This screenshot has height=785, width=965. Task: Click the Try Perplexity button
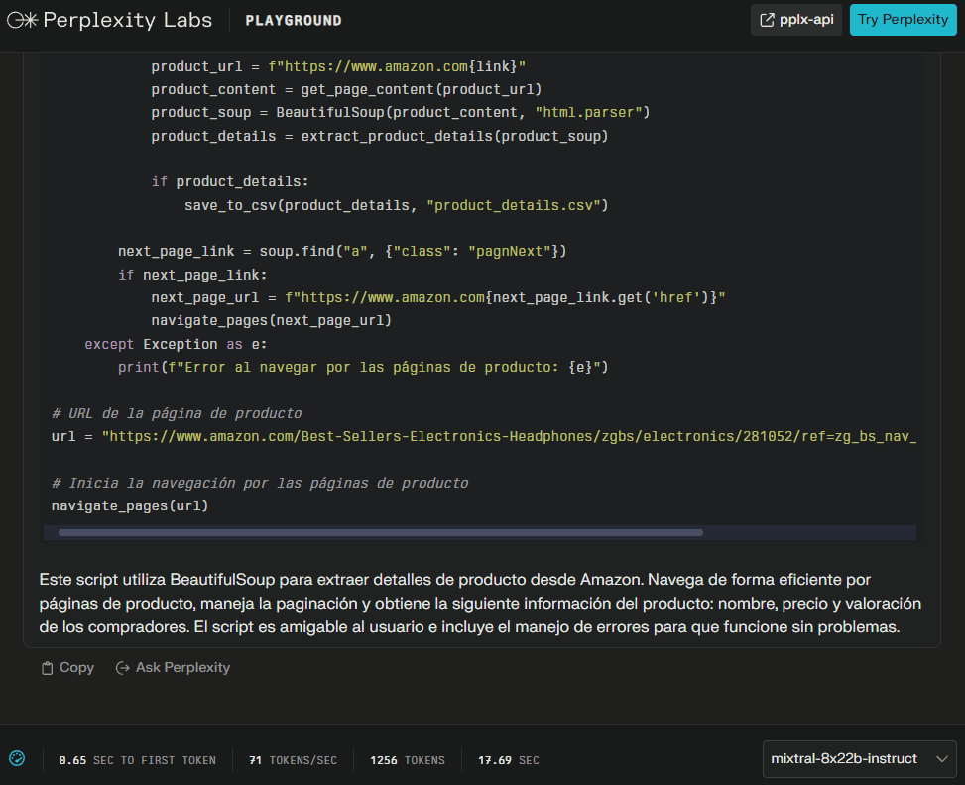[x=903, y=20]
